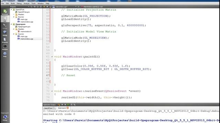Open Projects mode in the sidebar
The height and width of the screenshot is (123, 220).
(5, 40)
